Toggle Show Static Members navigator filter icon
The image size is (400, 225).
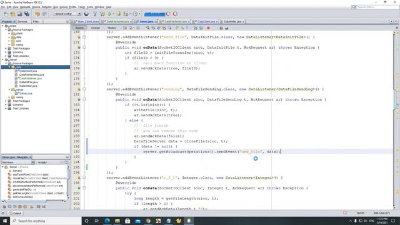point(15,207)
